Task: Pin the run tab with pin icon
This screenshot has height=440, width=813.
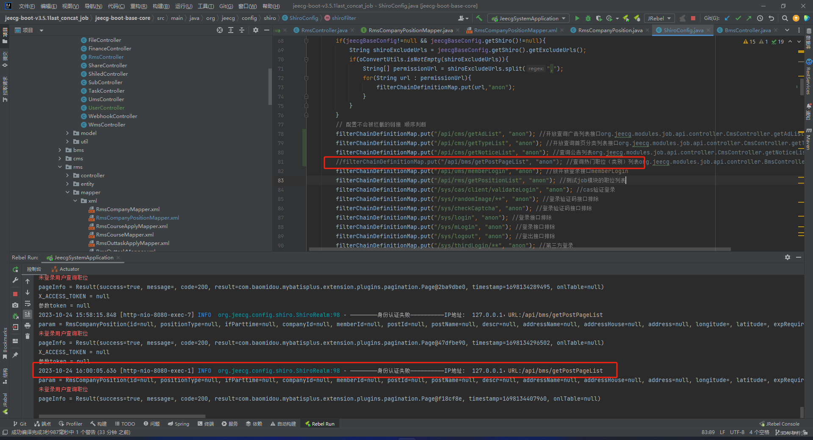Action: (15, 355)
